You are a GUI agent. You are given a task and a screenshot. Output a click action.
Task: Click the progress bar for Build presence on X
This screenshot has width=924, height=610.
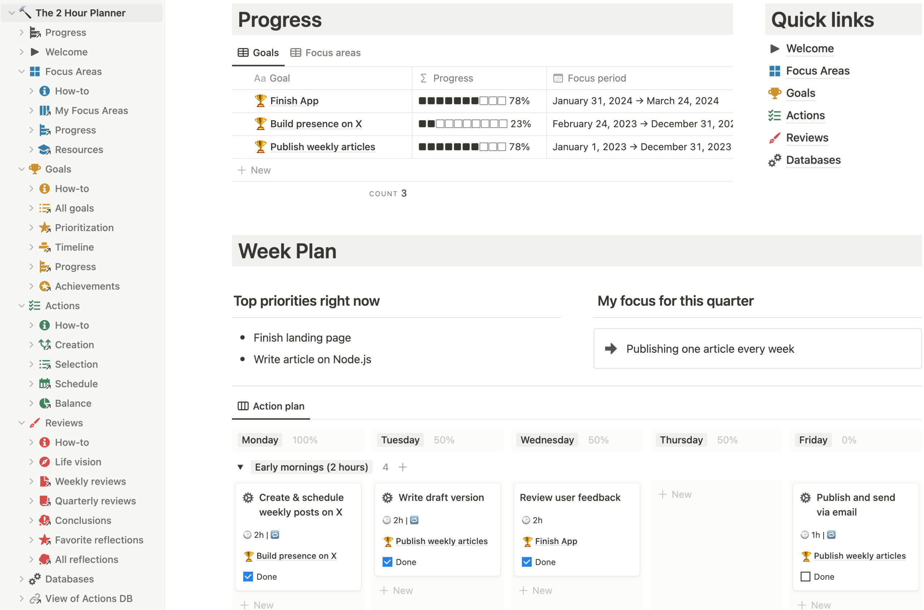463,124
